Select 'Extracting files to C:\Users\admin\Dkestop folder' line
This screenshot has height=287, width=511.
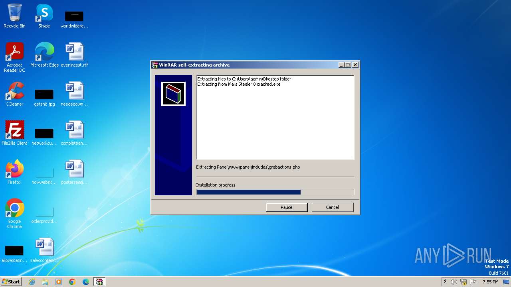pos(244,79)
